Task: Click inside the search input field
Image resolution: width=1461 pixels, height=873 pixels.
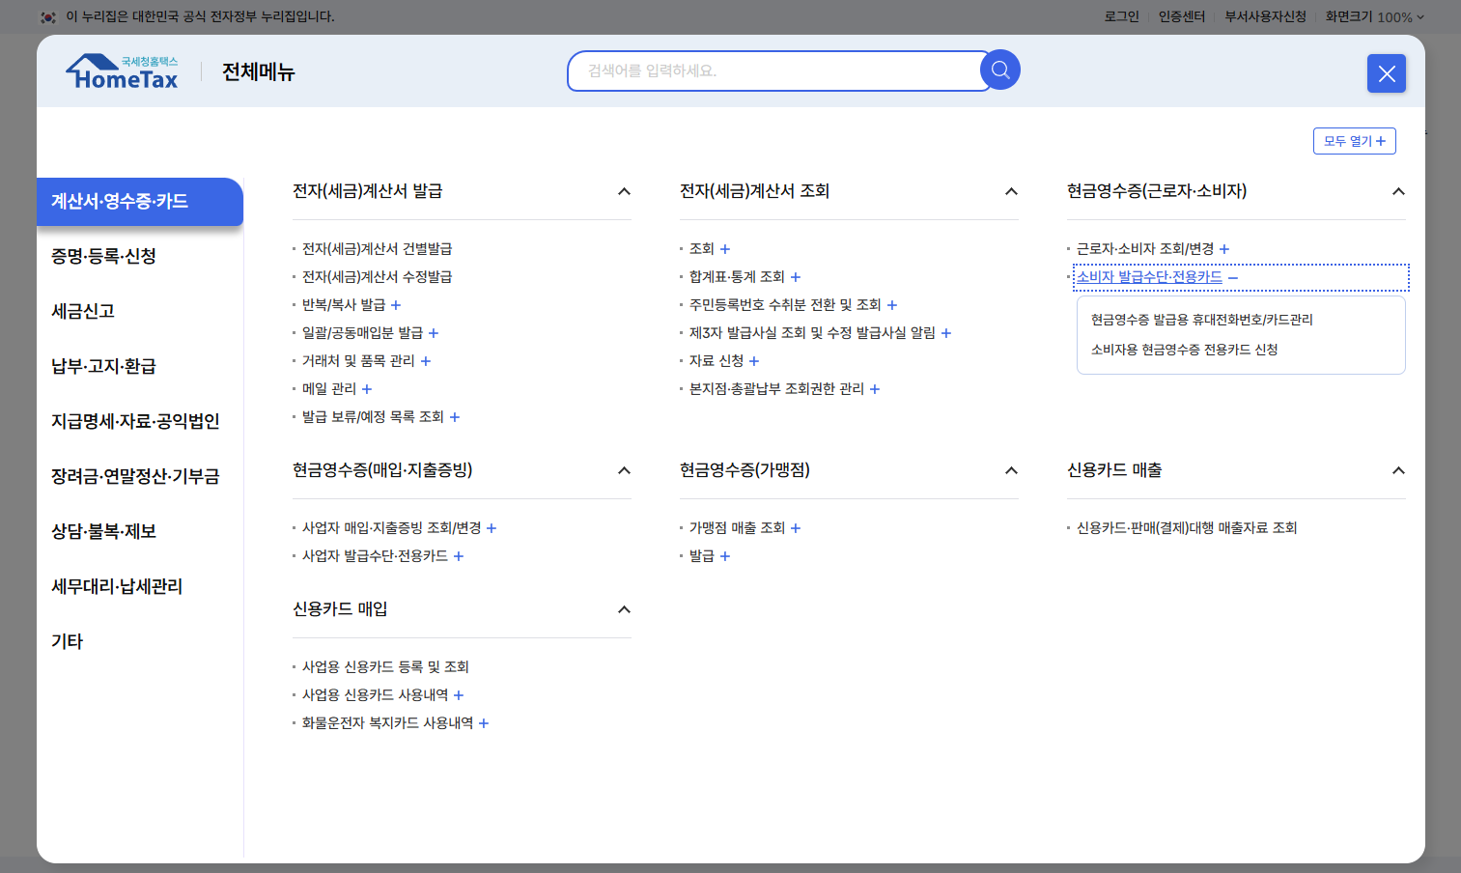Action: pyautogui.click(x=773, y=70)
